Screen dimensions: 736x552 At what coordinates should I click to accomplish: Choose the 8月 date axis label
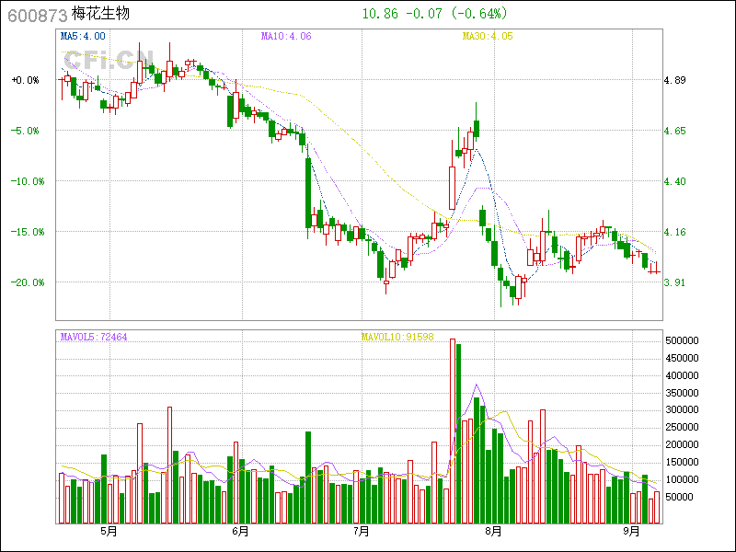[x=495, y=531]
